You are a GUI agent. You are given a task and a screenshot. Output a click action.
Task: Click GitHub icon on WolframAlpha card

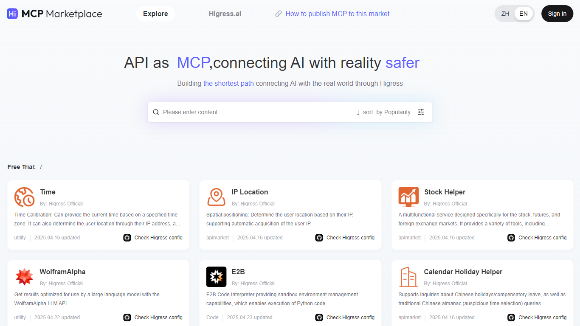pyautogui.click(x=127, y=318)
